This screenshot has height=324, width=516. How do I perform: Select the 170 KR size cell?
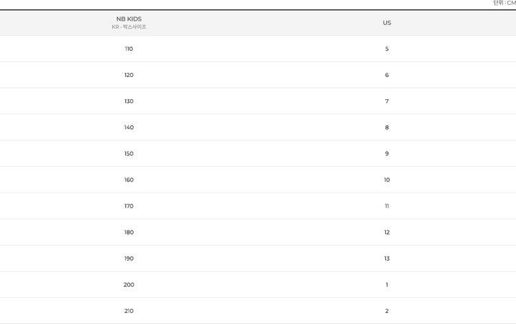point(129,206)
